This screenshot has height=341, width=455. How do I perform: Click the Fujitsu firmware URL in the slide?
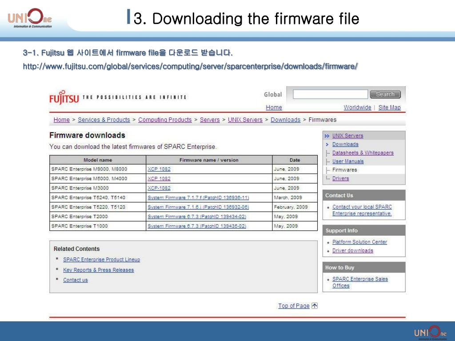point(190,67)
